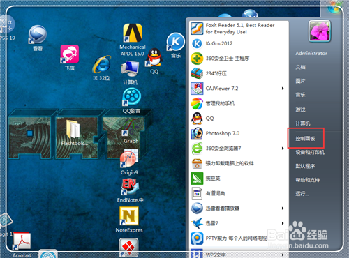Open 强力卸载电脑上的软件 entry
The width and height of the screenshot is (349, 258).
tap(239, 163)
